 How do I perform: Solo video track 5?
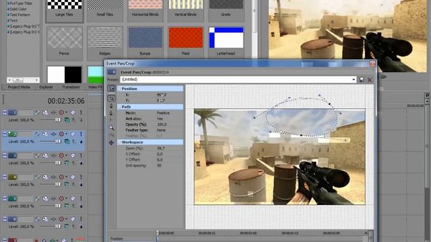tap(81, 198)
